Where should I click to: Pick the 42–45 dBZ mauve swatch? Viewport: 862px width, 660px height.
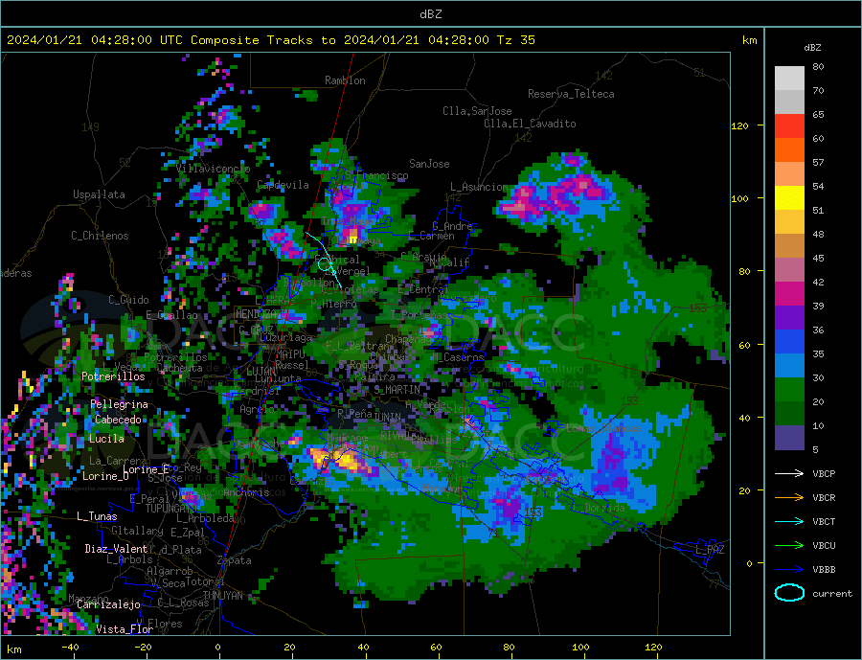pyautogui.click(x=789, y=270)
